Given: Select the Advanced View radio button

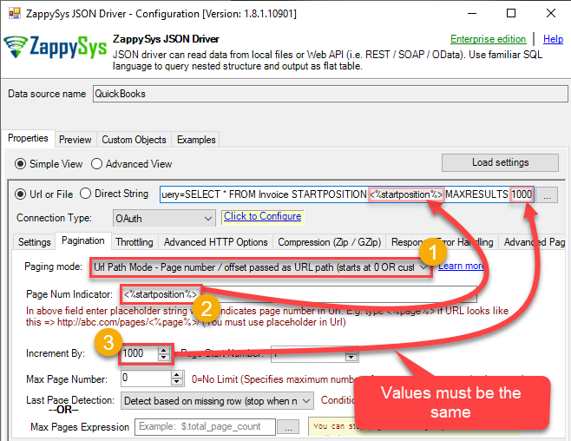Looking at the screenshot, I should click(97, 163).
